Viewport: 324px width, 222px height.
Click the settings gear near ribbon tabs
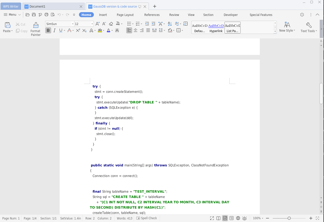pyautogui.click(x=302, y=15)
